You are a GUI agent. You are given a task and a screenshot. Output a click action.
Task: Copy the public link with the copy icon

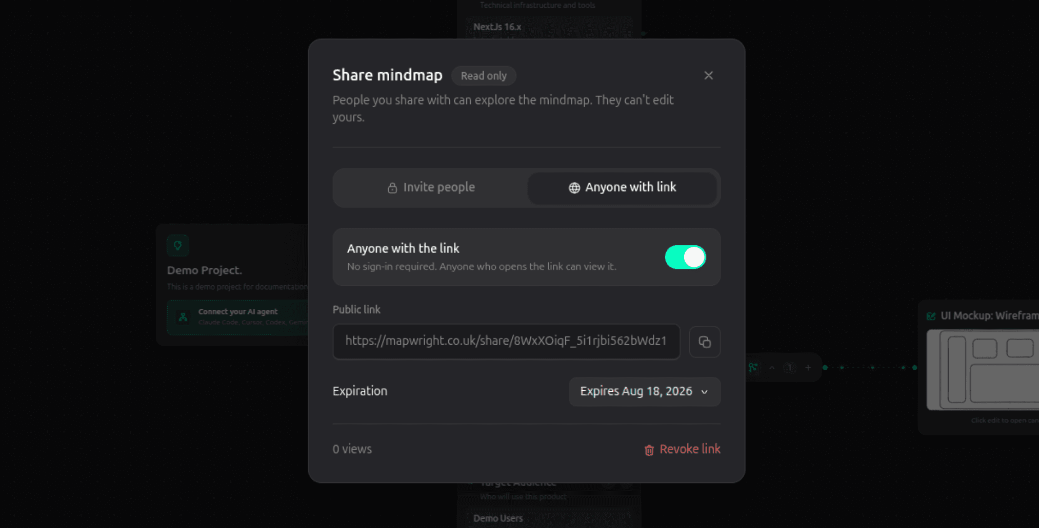point(705,342)
